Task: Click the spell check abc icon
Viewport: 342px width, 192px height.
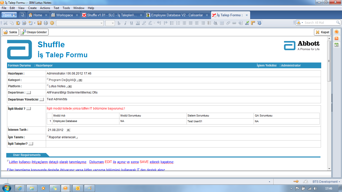Action: click(247, 23)
